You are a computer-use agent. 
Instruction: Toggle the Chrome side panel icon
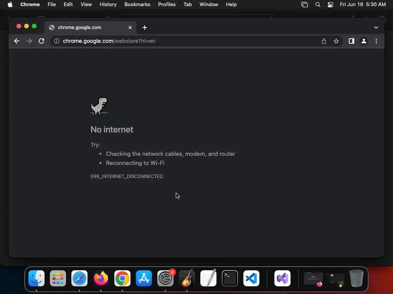(352, 41)
